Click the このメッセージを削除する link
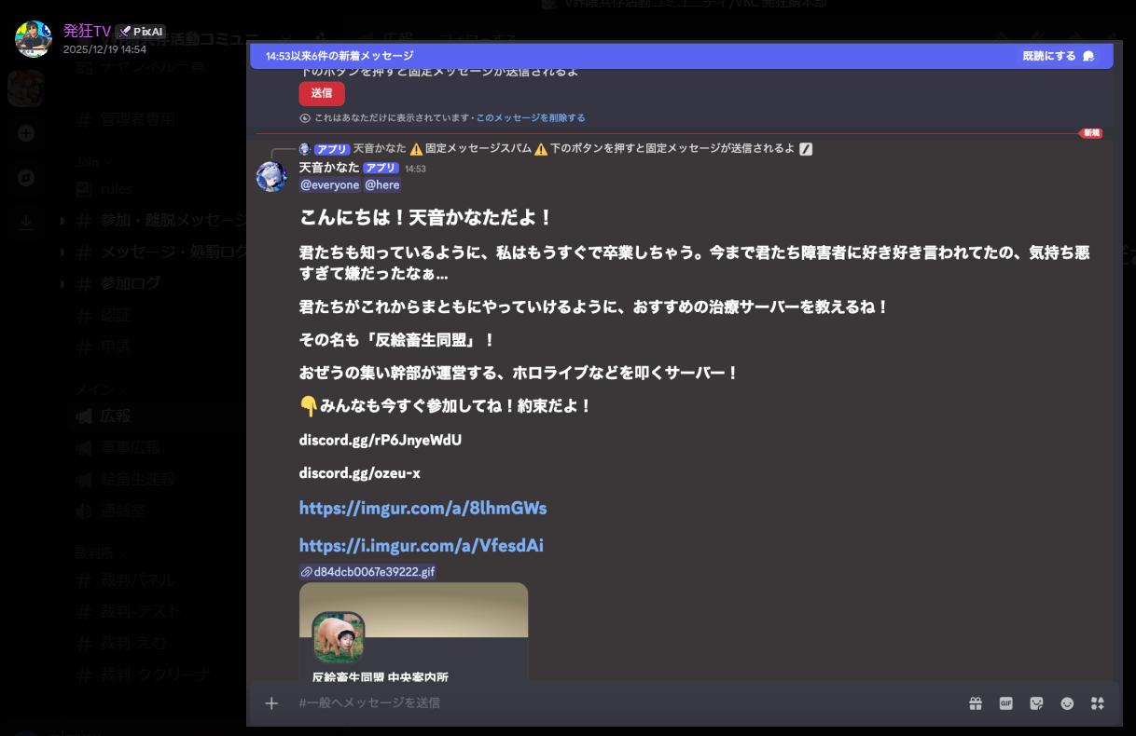The width and height of the screenshot is (1136, 736). 531,118
